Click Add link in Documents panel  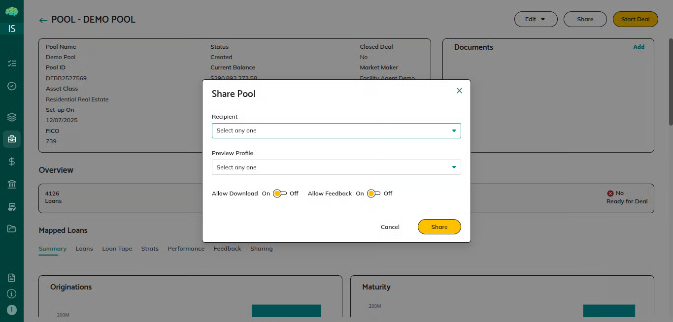click(x=639, y=47)
